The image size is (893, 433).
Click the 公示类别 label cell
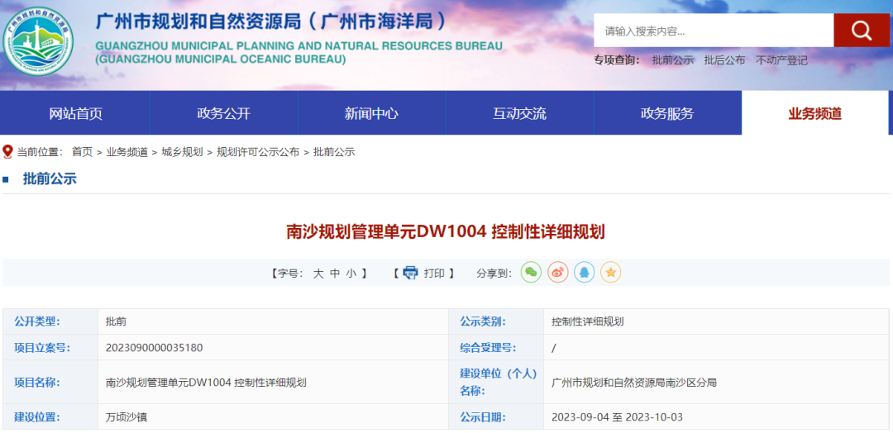point(496,321)
